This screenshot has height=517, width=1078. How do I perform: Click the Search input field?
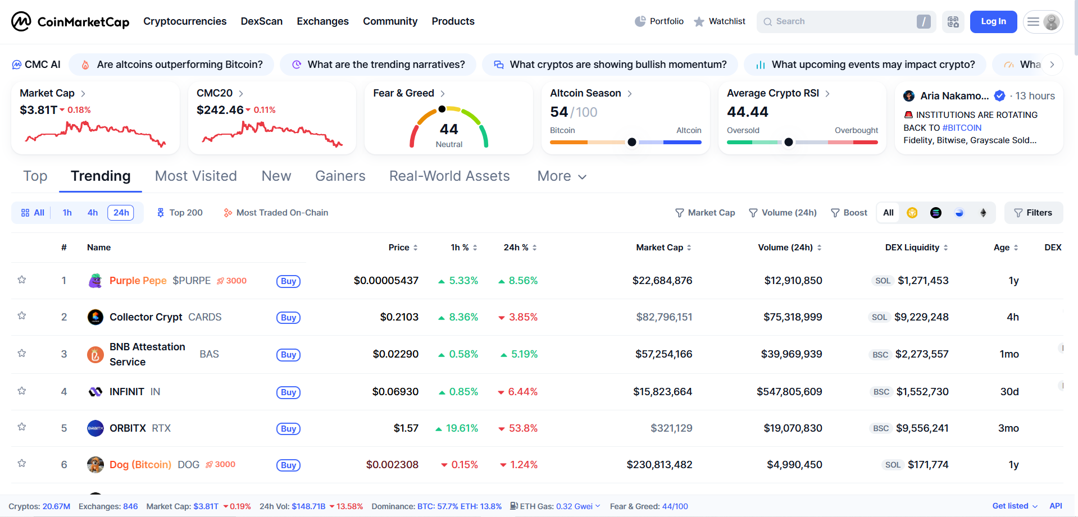point(846,22)
